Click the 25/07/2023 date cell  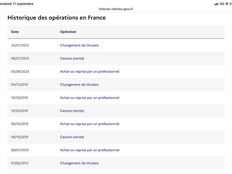click(x=20, y=45)
